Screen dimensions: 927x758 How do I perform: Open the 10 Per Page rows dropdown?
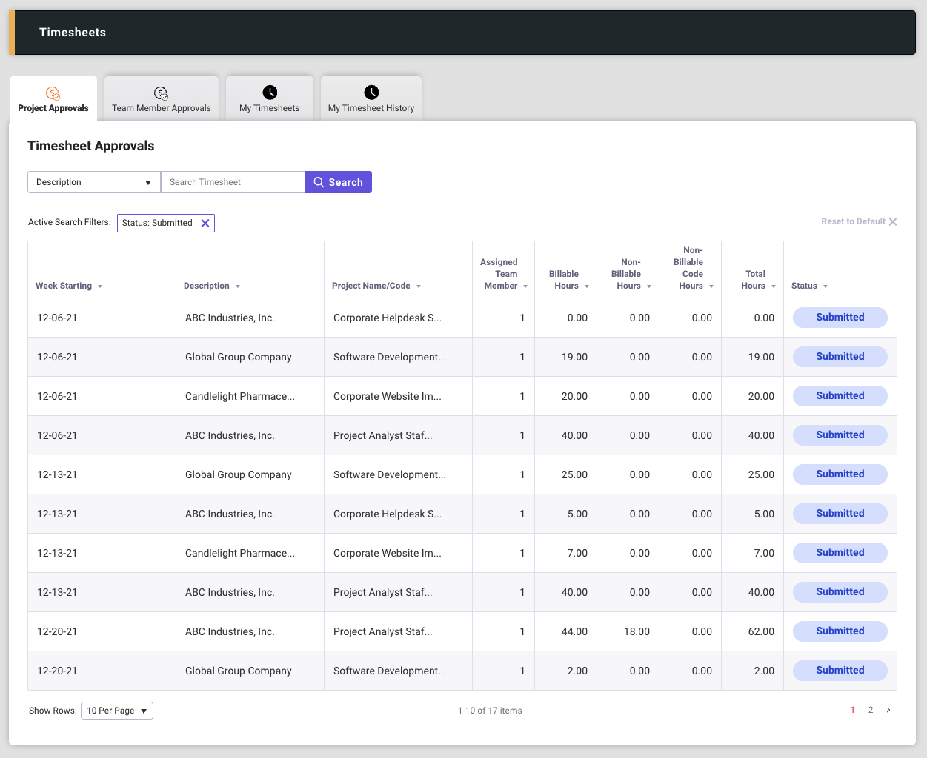click(x=116, y=711)
